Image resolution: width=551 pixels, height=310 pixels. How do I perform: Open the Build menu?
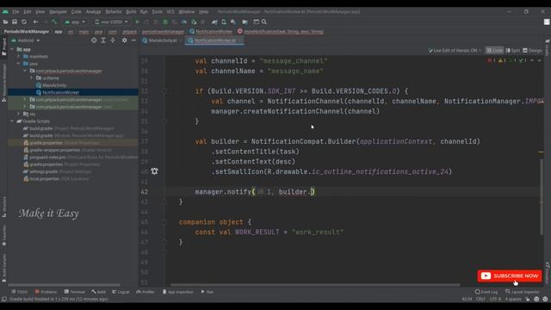(x=131, y=11)
